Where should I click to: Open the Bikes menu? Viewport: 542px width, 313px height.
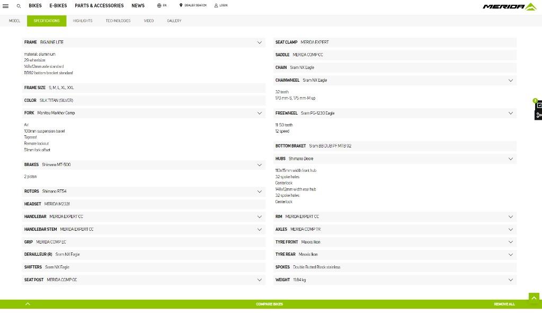pyautogui.click(x=35, y=5)
